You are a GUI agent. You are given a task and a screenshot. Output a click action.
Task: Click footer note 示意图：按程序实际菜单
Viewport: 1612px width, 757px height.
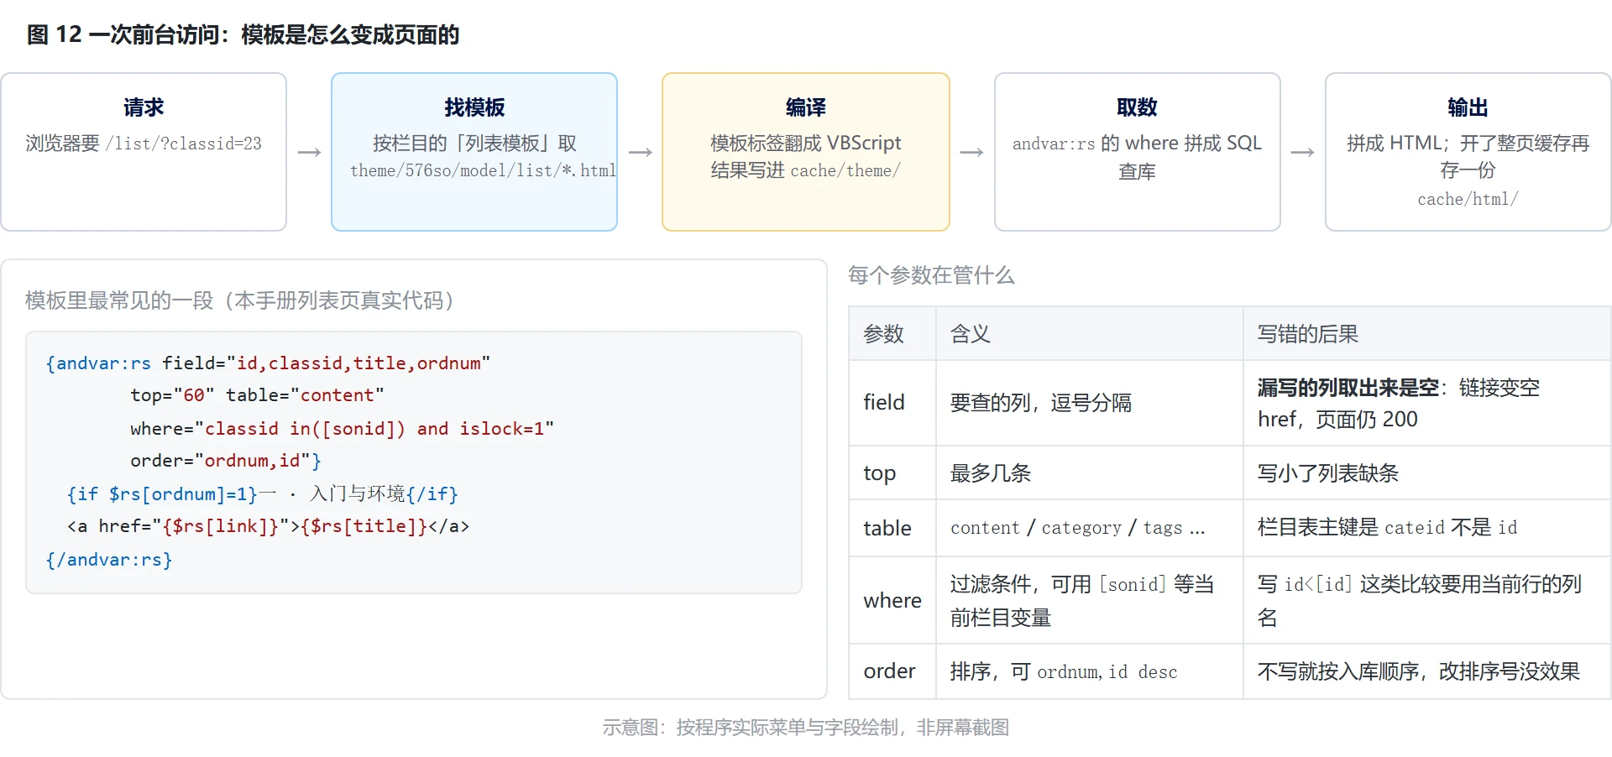click(806, 728)
